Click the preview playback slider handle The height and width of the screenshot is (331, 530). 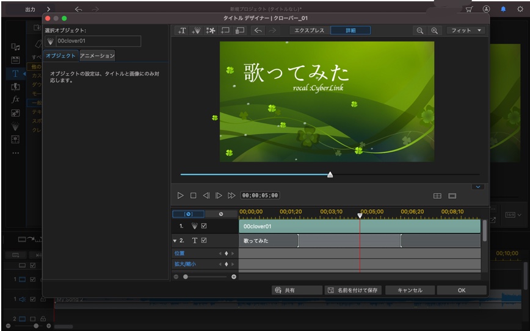click(330, 174)
